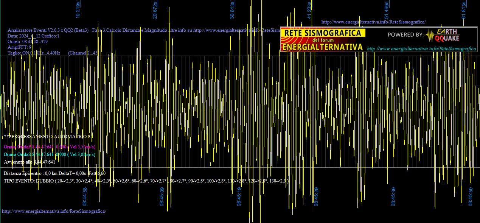Image resolution: width=480 pixels, height=223 pixels.
Task: Click the 08:45:50 clock label on the axis
Action: click(471, 196)
